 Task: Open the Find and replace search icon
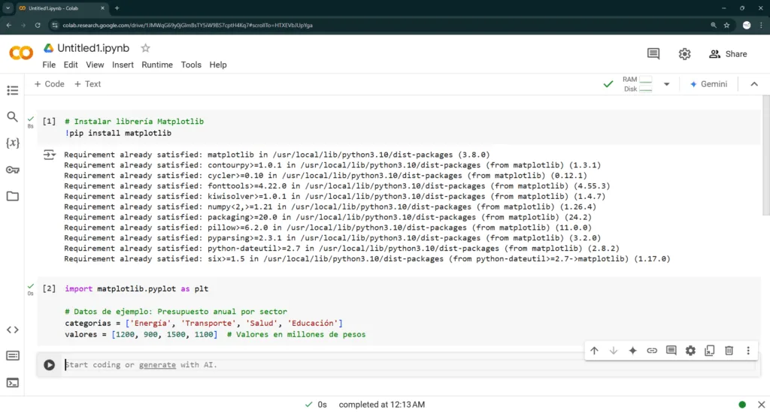tap(12, 116)
